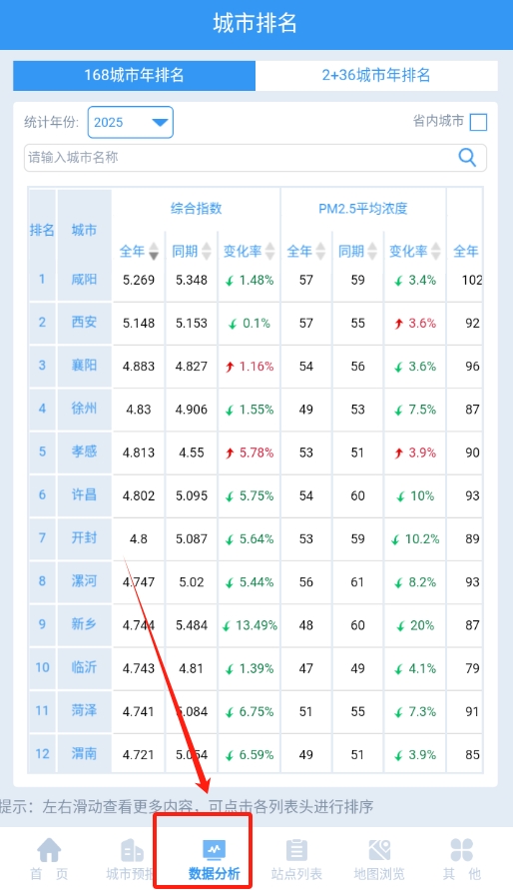The image size is (513, 890).
Task: Switch to 168城市年排名 tab
Action: click(x=135, y=76)
